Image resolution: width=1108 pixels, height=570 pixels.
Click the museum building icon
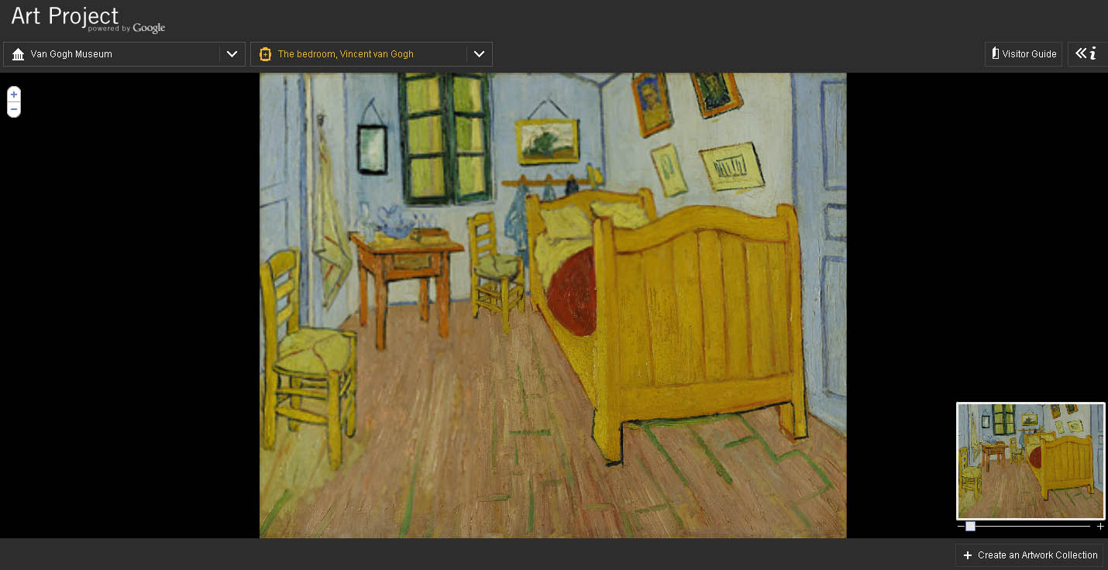[19, 54]
